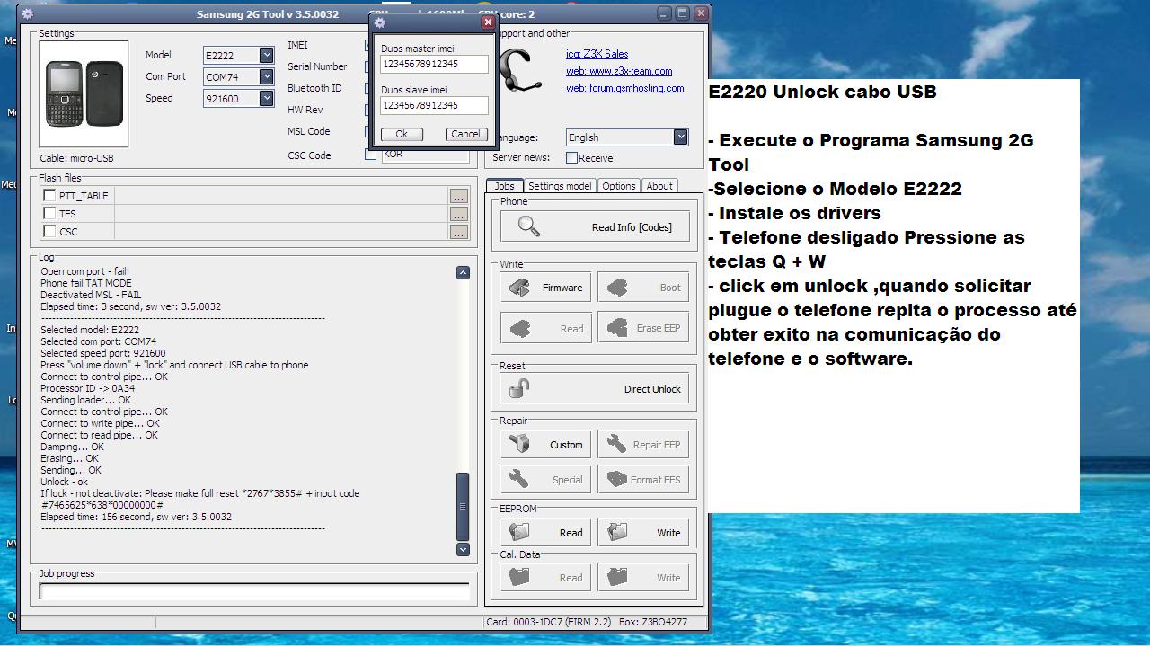Image resolution: width=1150 pixels, height=647 pixels.
Task: Click the '#7465625*638*00000000#' log line
Action: pyautogui.click(x=102, y=505)
